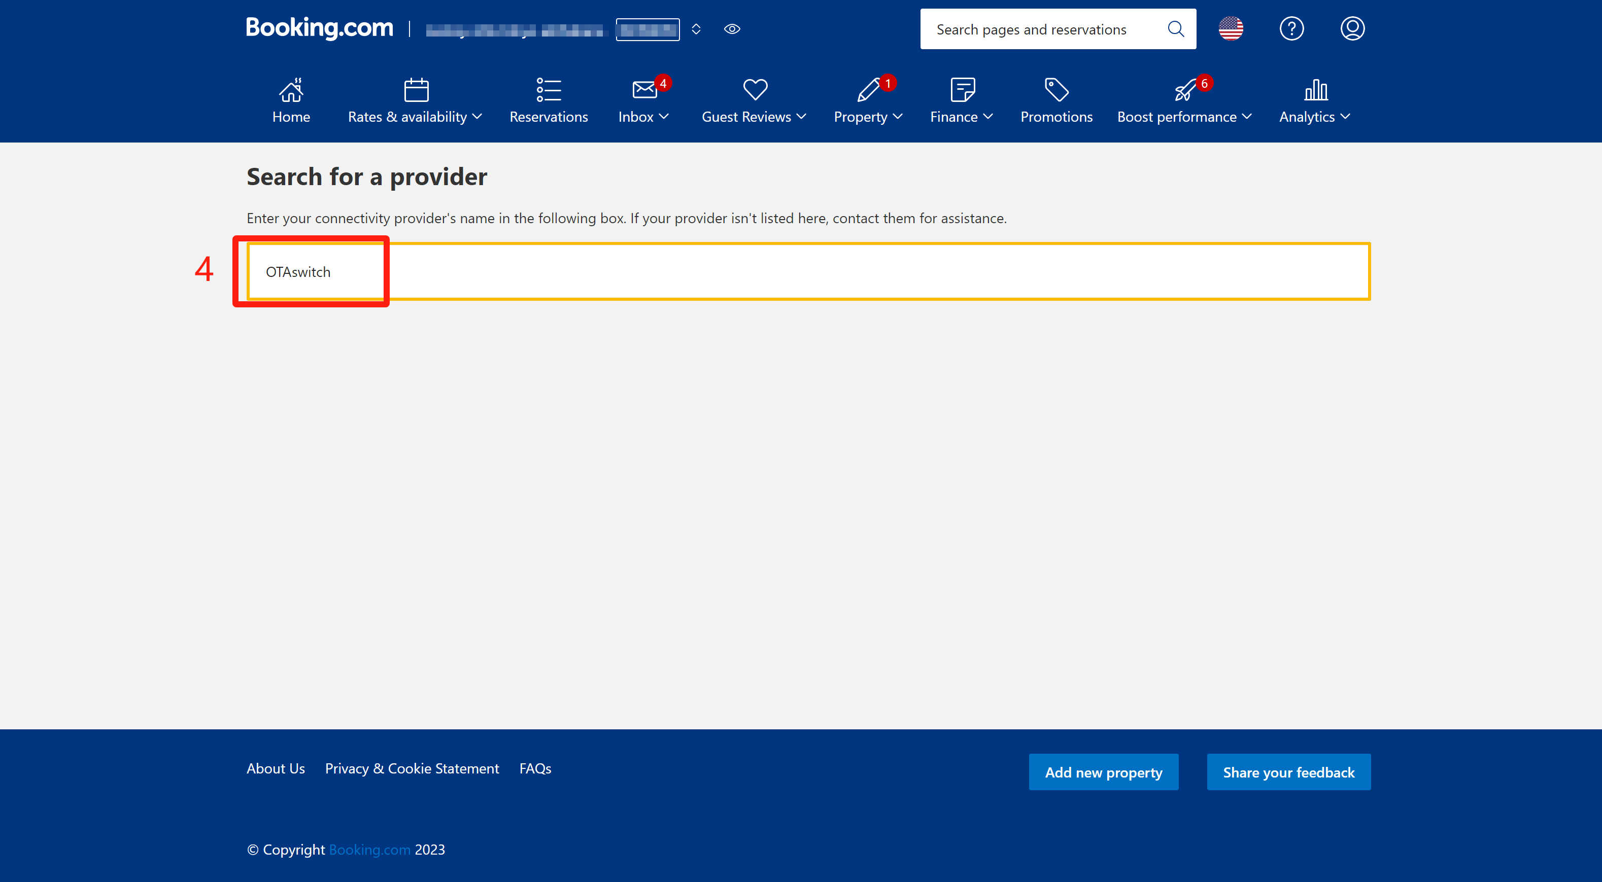Open the Guest Reviews menu label
Image resolution: width=1602 pixels, height=882 pixels.
pyautogui.click(x=746, y=117)
